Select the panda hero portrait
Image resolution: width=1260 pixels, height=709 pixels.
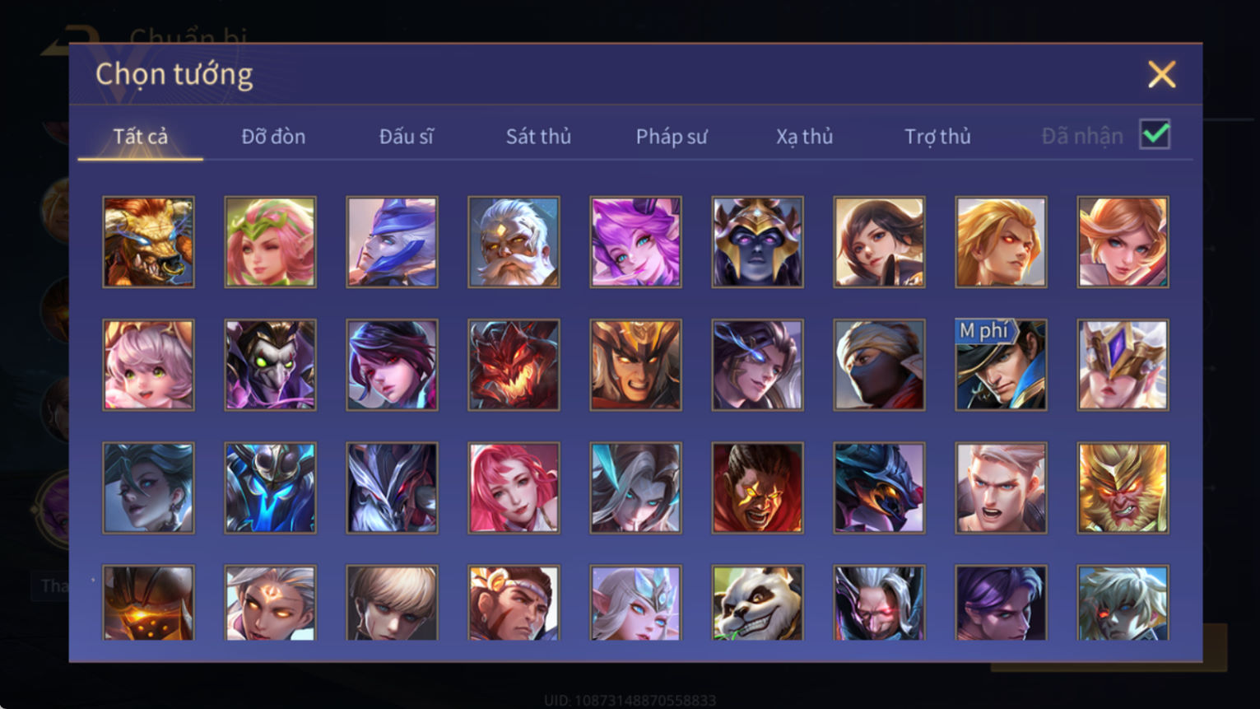click(x=757, y=603)
